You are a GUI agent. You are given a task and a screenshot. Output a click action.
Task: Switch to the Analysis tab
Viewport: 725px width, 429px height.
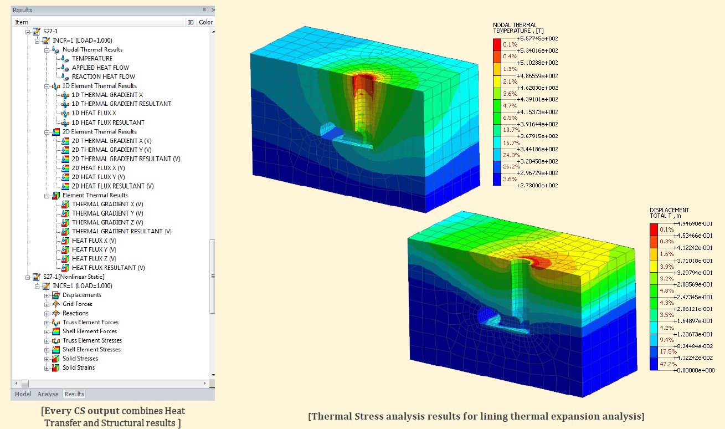pos(48,394)
